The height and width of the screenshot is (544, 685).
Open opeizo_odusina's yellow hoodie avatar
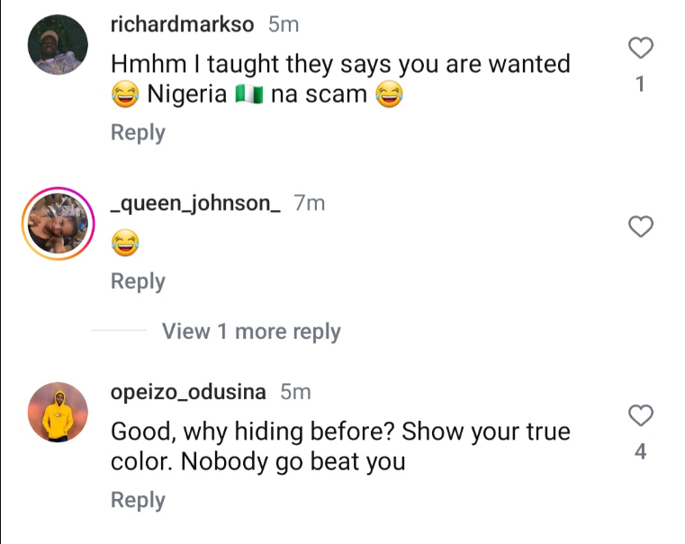point(59,412)
